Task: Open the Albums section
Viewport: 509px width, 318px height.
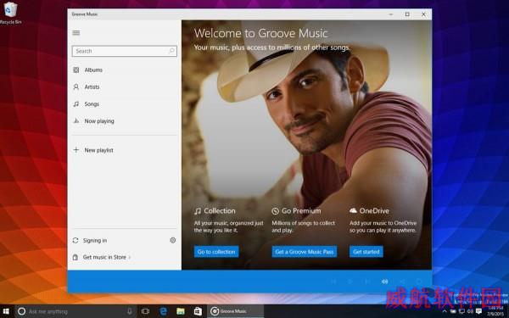Action: coord(93,70)
